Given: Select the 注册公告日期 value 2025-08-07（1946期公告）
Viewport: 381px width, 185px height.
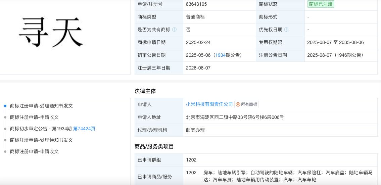Looking at the screenshot, I should pyautogui.click(x=336, y=55).
